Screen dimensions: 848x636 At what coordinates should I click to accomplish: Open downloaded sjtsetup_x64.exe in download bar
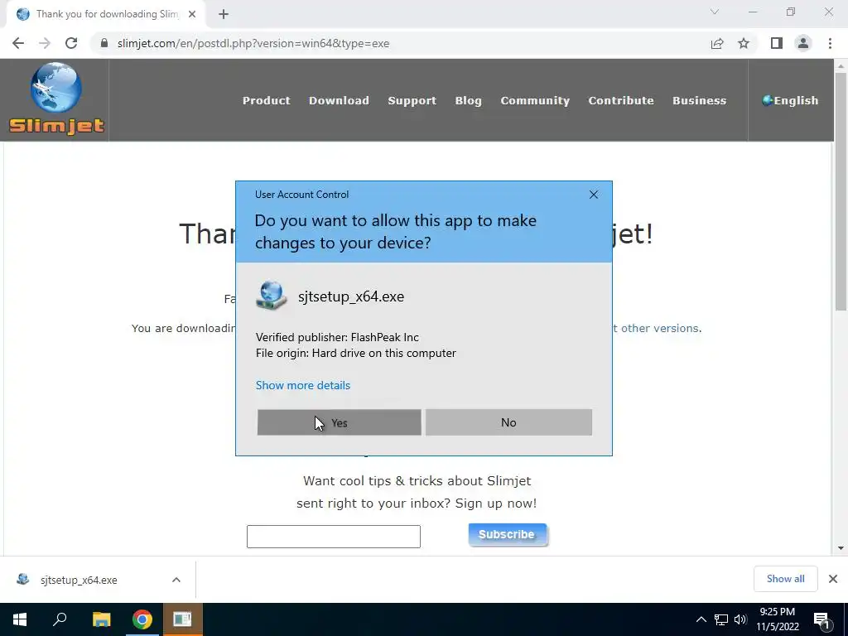pyautogui.click(x=79, y=580)
